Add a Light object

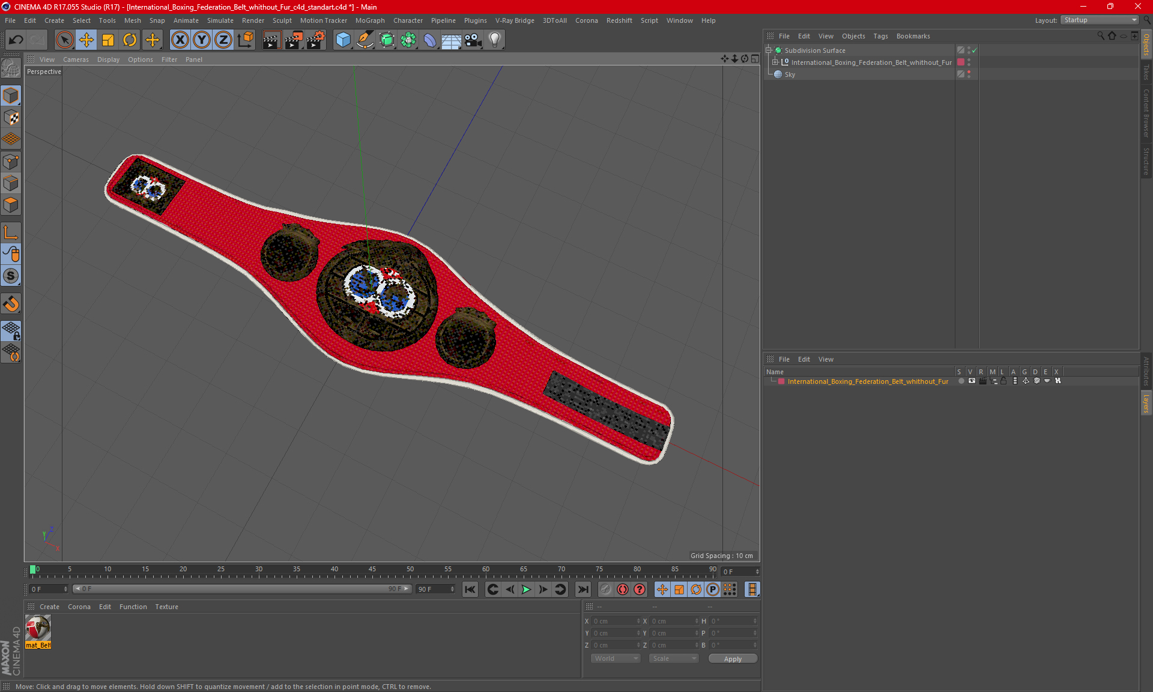(x=495, y=40)
